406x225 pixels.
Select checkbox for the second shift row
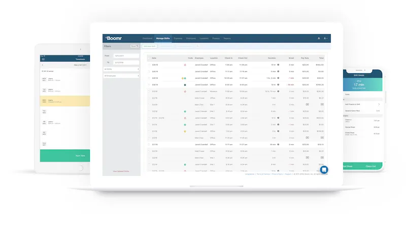(x=149, y=71)
